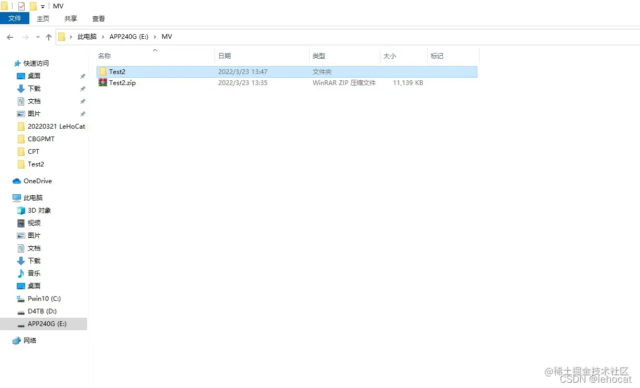Open 3D 对象 under This PC

pyautogui.click(x=39, y=210)
